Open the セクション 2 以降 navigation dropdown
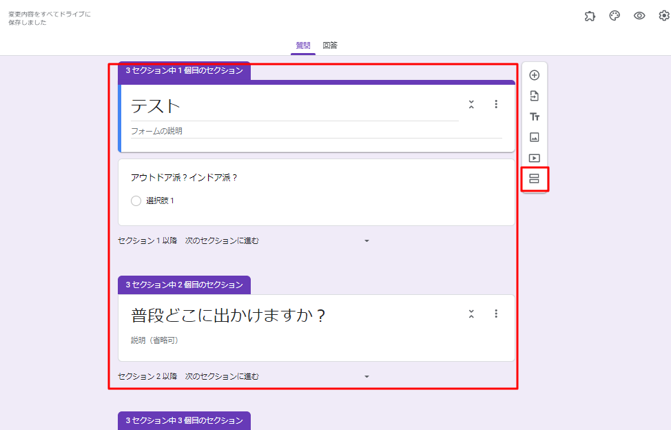Viewport: 671px width, 430px height. click(x=367, y=377)
